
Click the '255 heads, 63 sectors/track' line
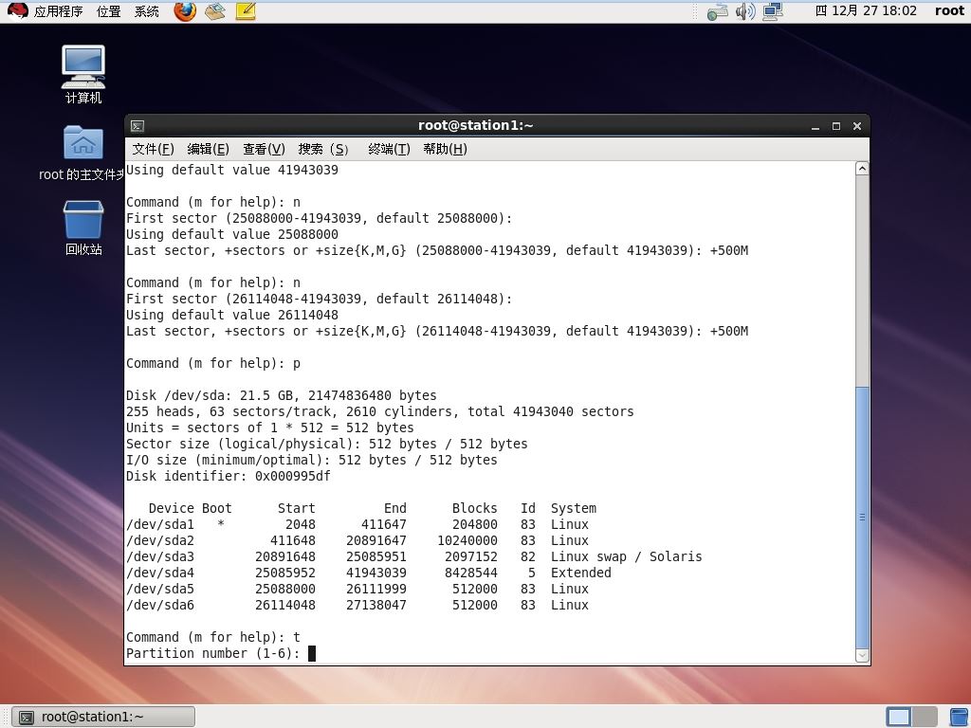(x=380, y=411)
